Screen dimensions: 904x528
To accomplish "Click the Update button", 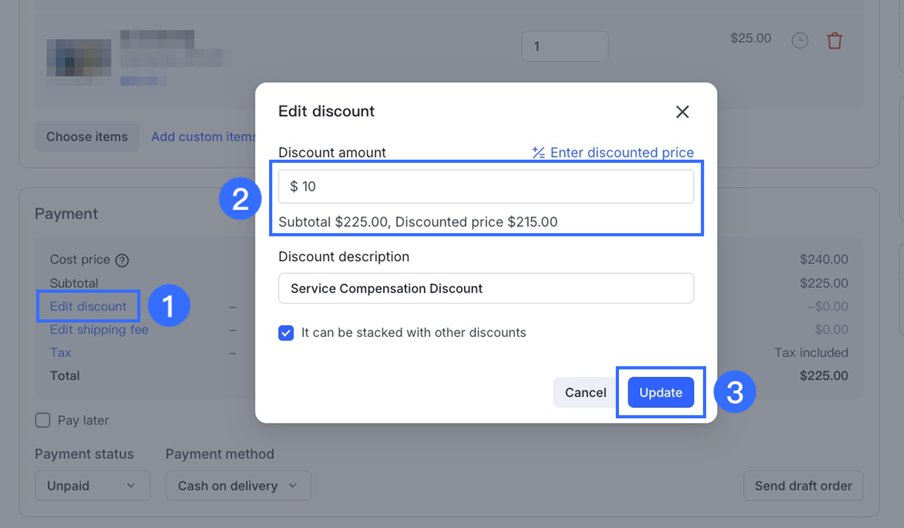I will (660, 393).
